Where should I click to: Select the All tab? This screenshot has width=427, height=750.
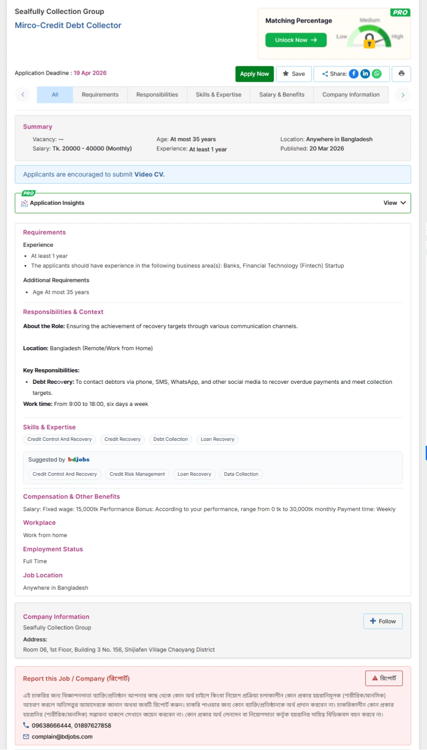coord(55,95)
